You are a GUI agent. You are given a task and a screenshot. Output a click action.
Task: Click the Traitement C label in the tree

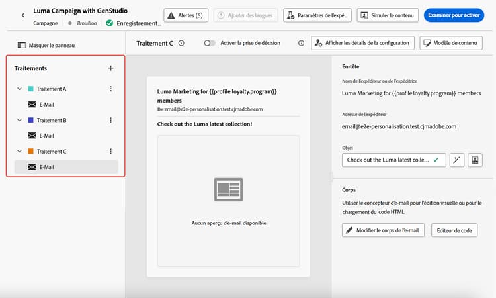[x=52, y=152]
